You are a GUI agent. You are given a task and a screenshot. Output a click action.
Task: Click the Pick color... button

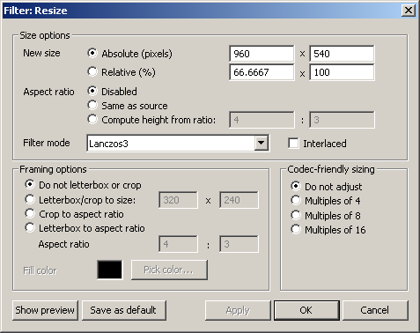(169, 270)
